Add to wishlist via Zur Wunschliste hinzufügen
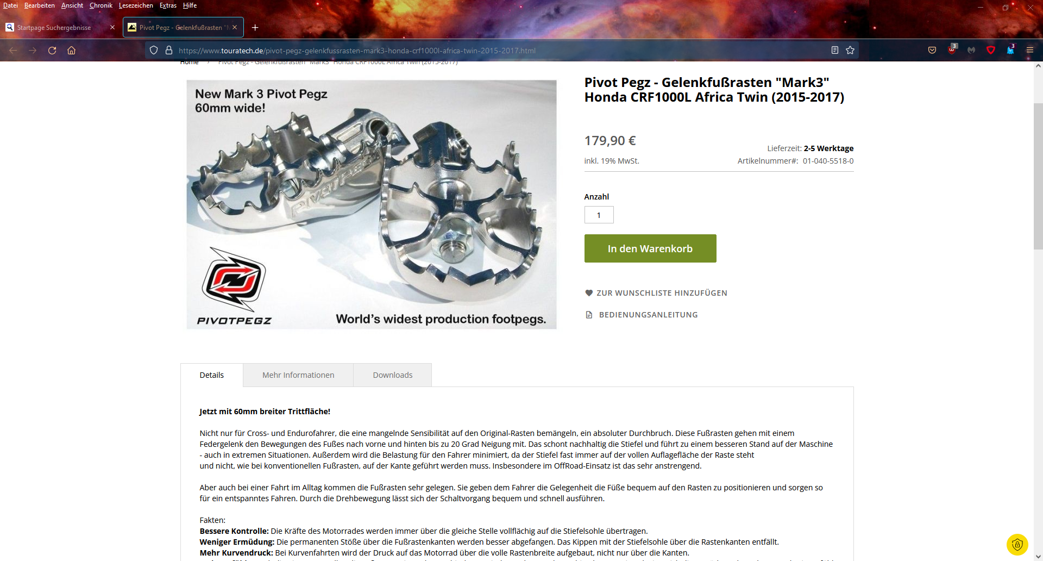The width and height of the screenshot is (1043, 561). click(x=656, y=293)
